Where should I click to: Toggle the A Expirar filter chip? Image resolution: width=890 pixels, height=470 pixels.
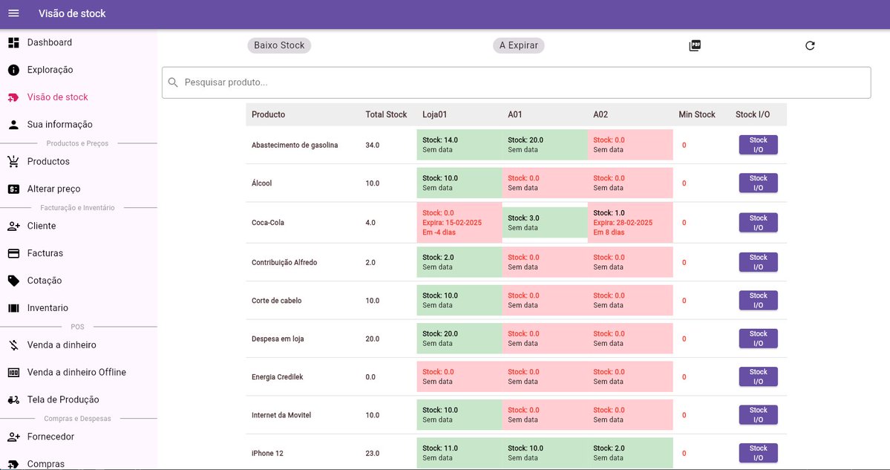[519, 45]
